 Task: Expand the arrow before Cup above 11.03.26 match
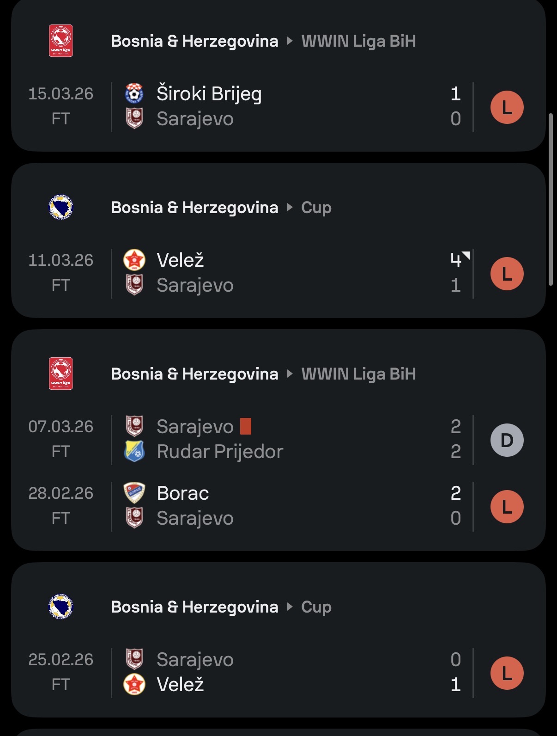point(290,207)
